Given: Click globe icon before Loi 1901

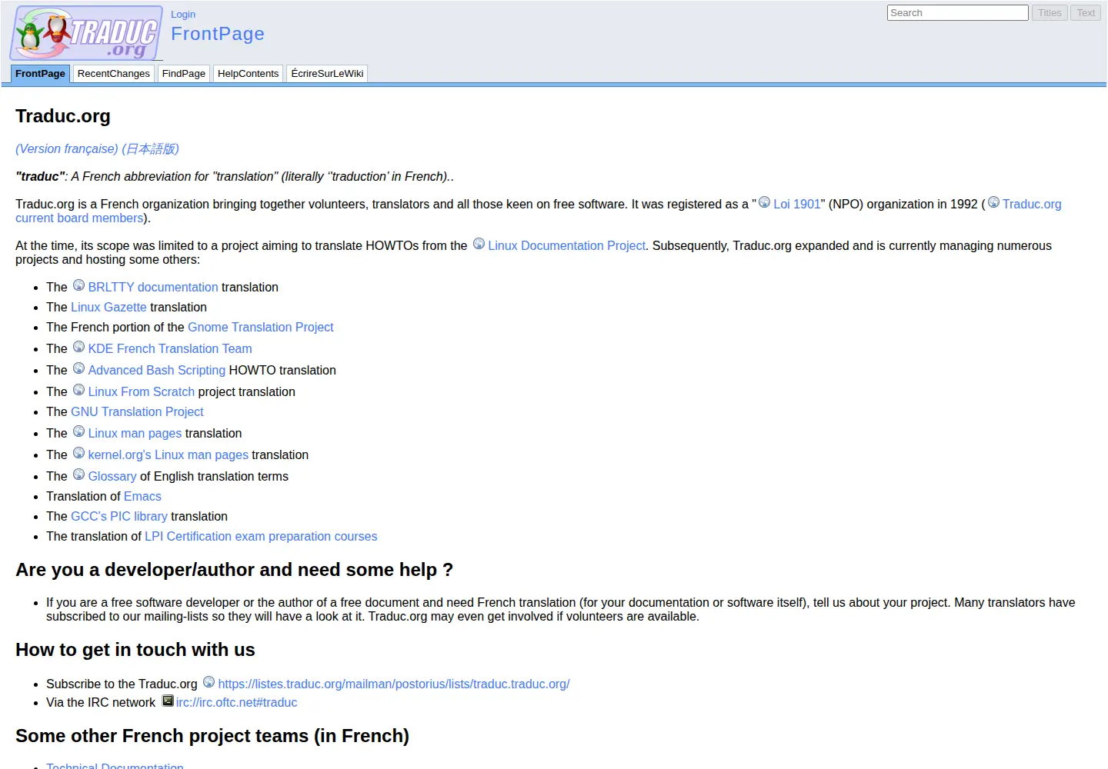Looking at the screenshot, I should pos(764,202).
